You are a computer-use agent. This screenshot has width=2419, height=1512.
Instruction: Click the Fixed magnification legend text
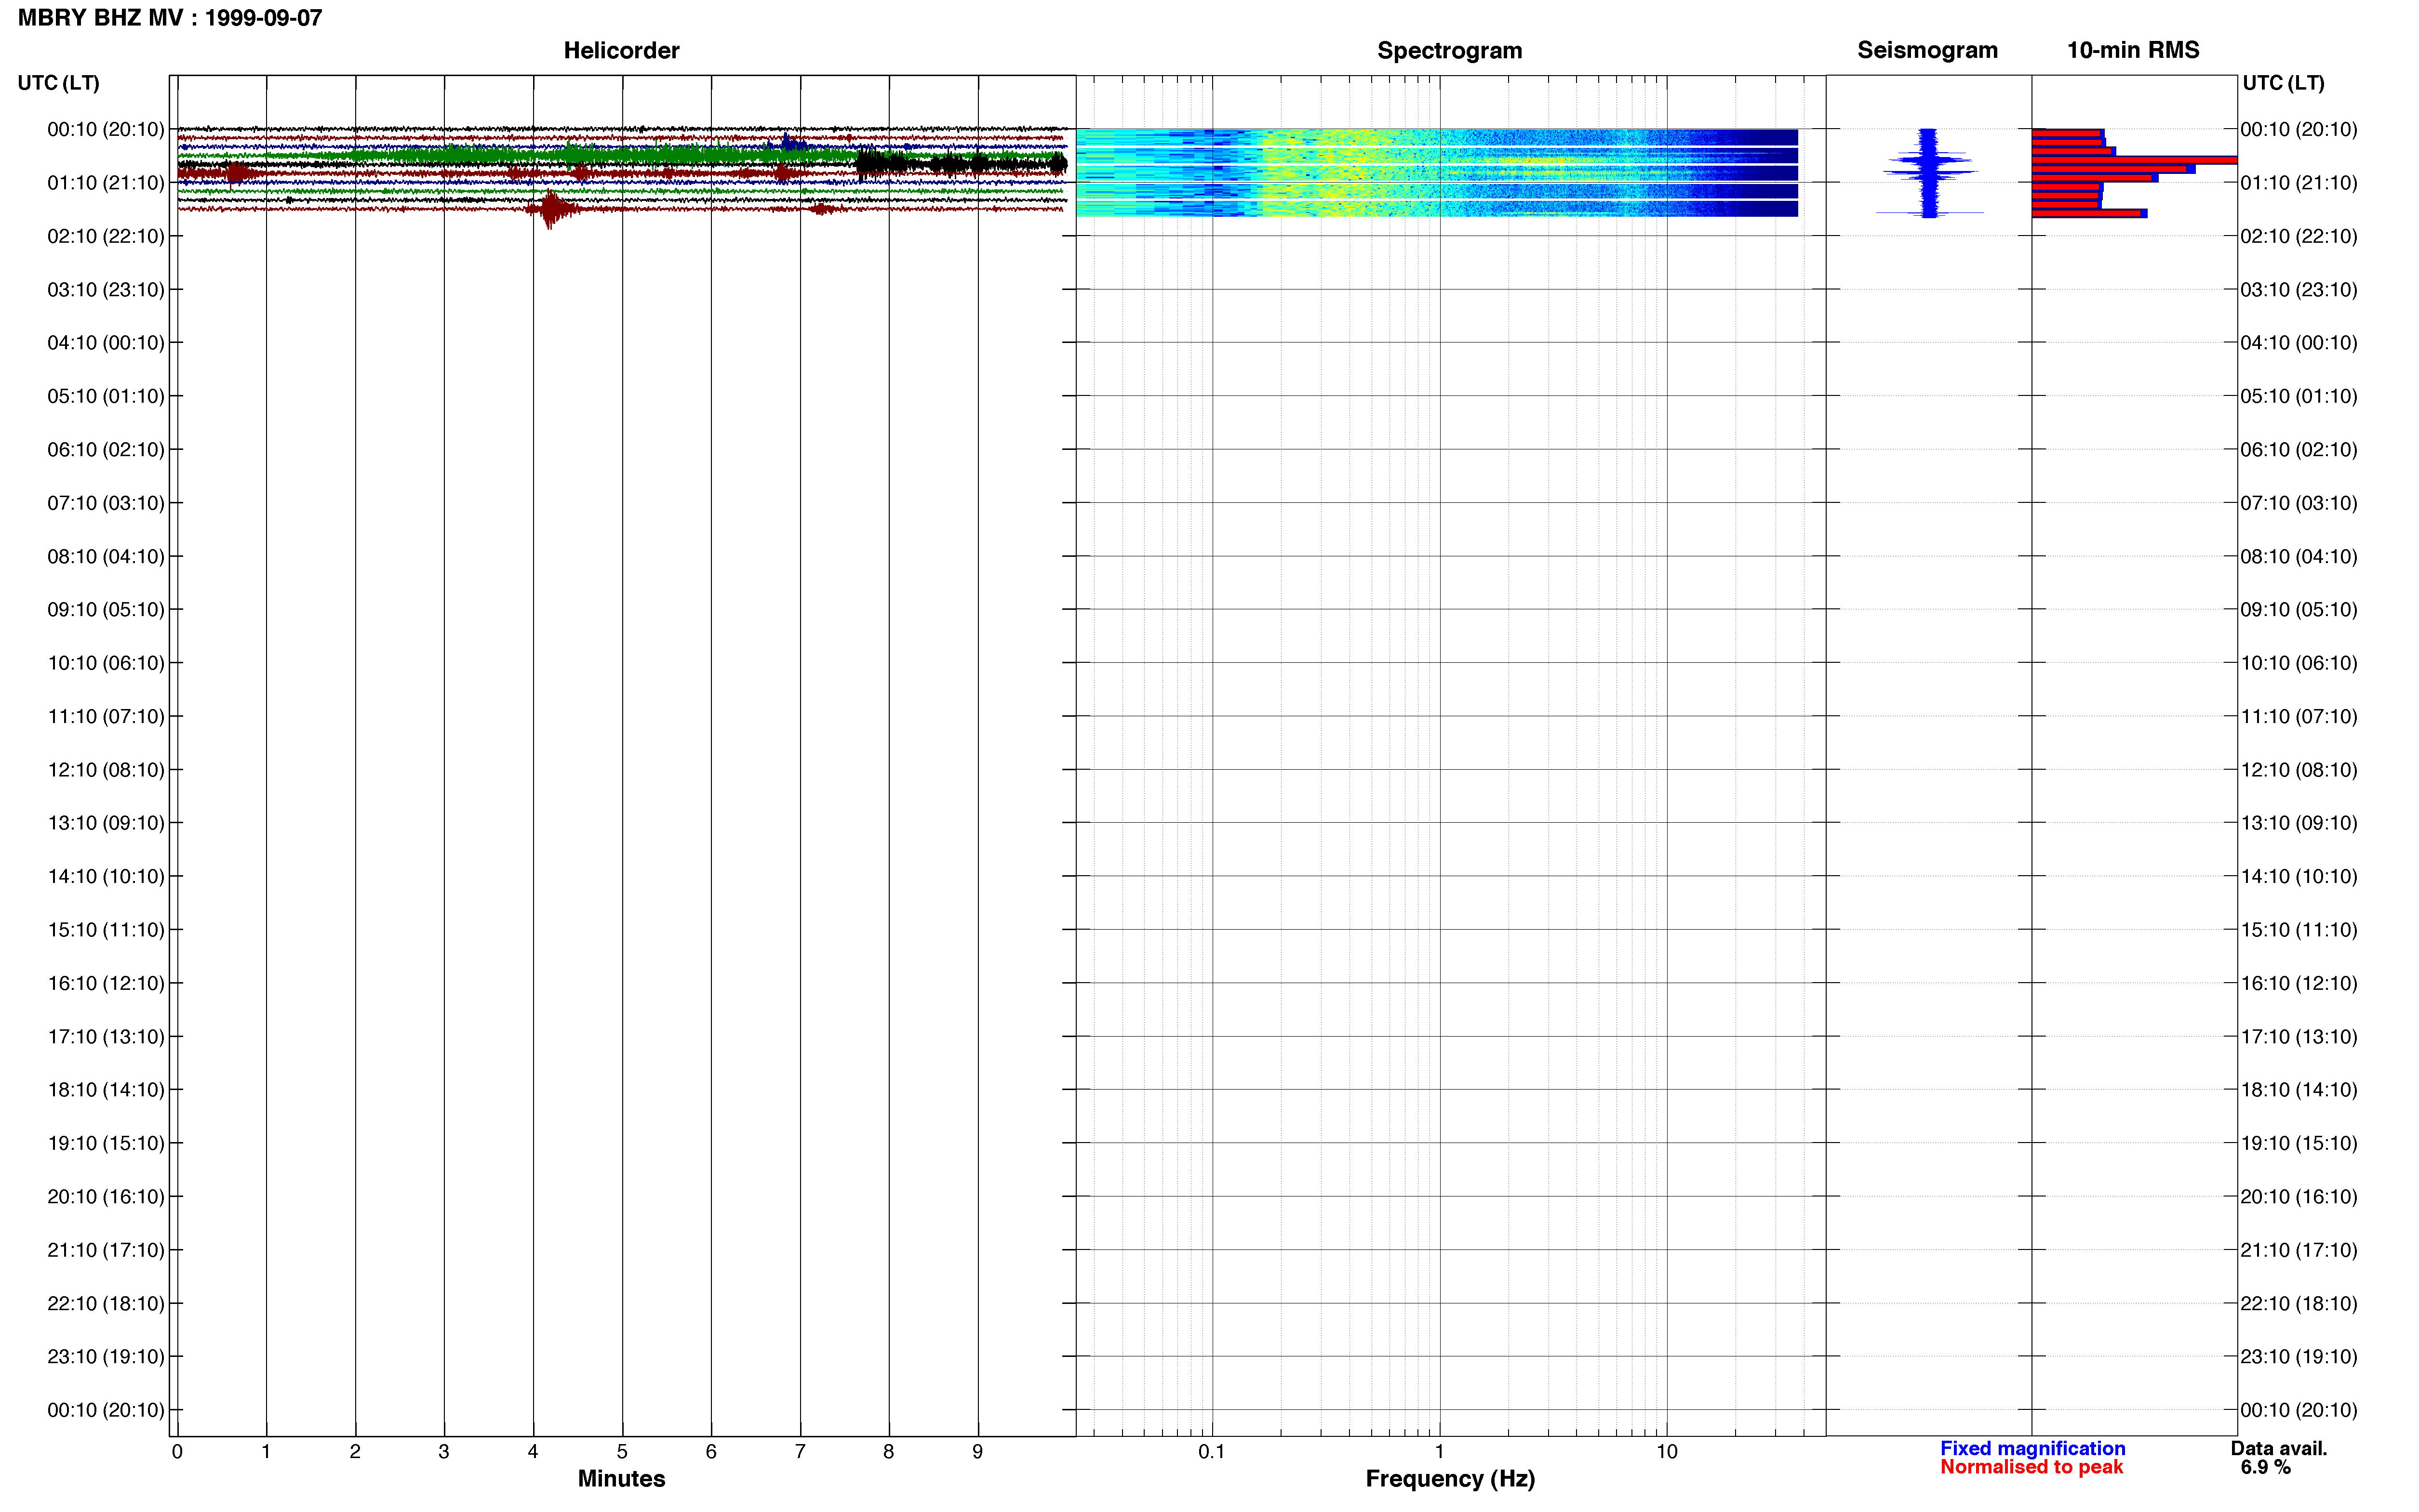[2032, 1448]
